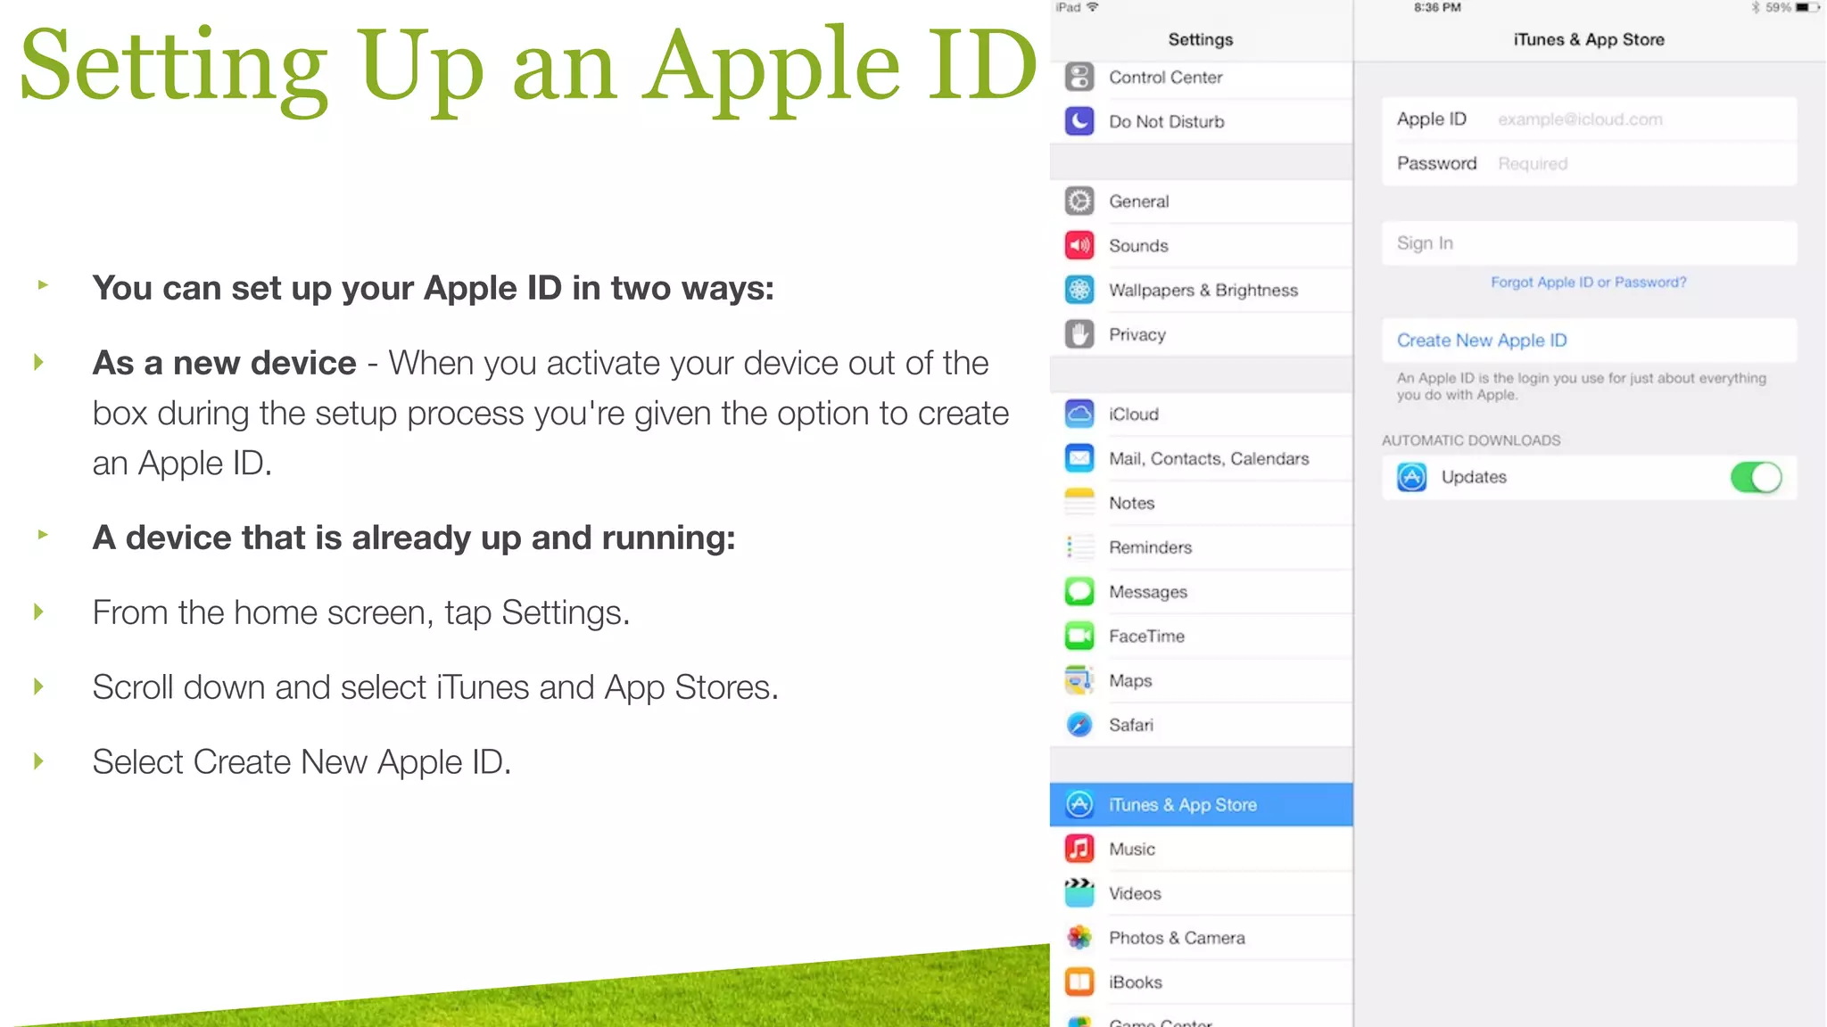Screen dimensions: 1827x1027
Task: Open the iBooks settings row
Action: [x=1202, y=982]
